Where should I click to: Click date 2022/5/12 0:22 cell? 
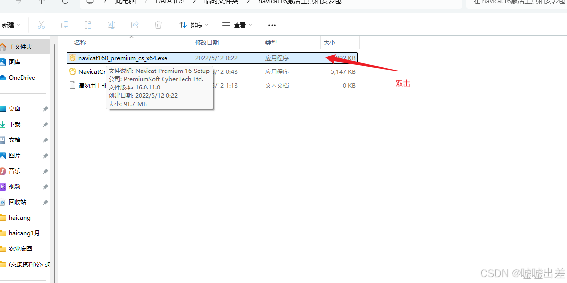point(216,58)
